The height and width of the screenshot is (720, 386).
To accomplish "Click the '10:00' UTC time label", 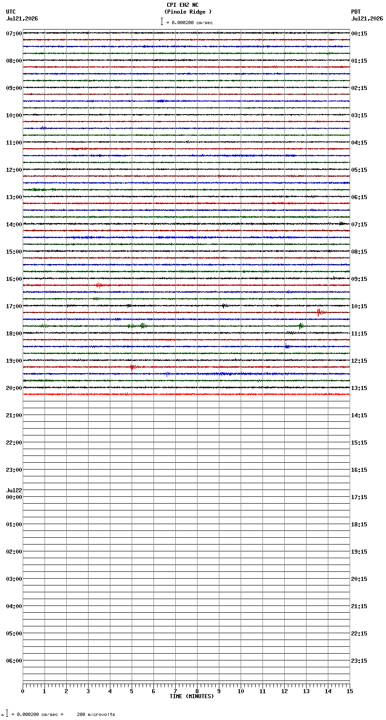I will tap(14, 115).
